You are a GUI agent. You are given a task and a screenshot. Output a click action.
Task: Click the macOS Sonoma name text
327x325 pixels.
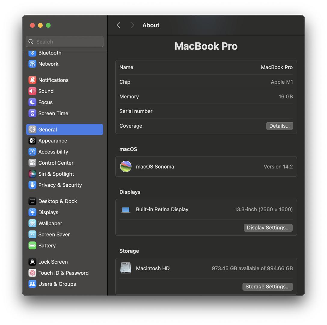coord(155,167)
